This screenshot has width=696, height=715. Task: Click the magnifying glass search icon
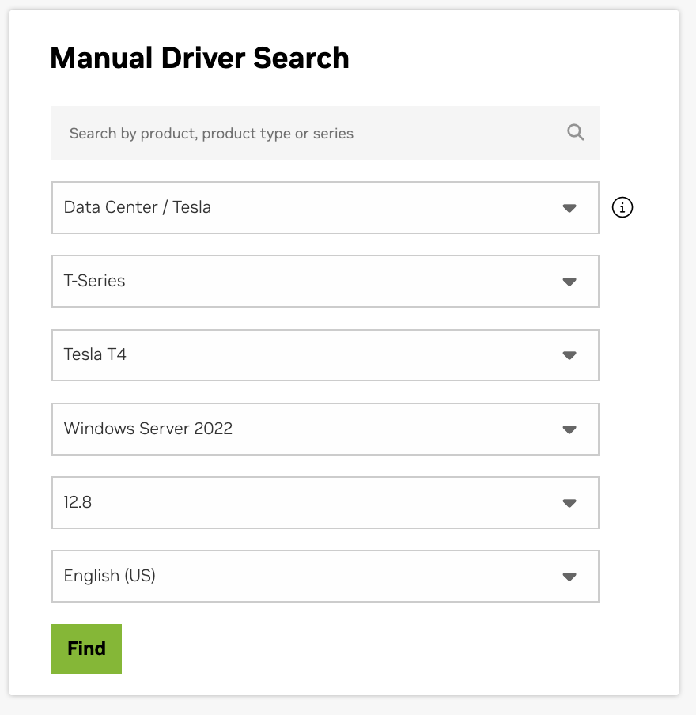[575, 133]
